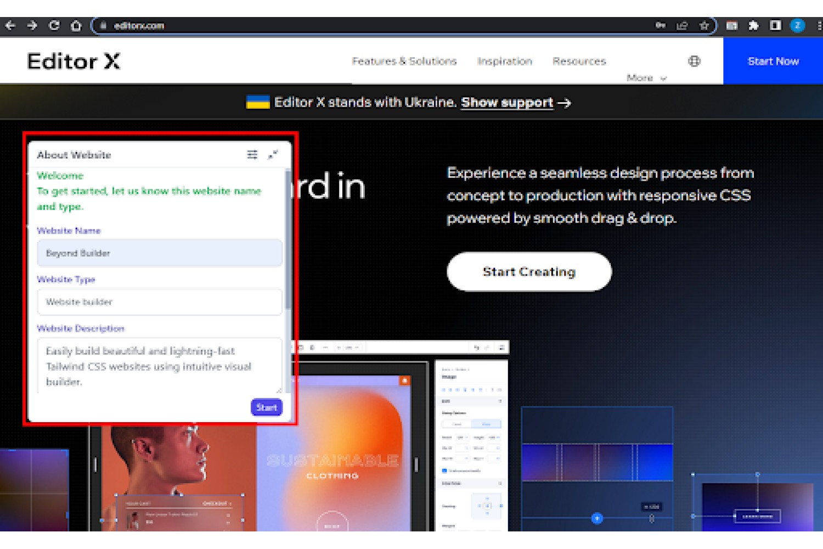Open the About Website panel settings icon
Viewport: 823px width, 549px height.
(252, 155)
